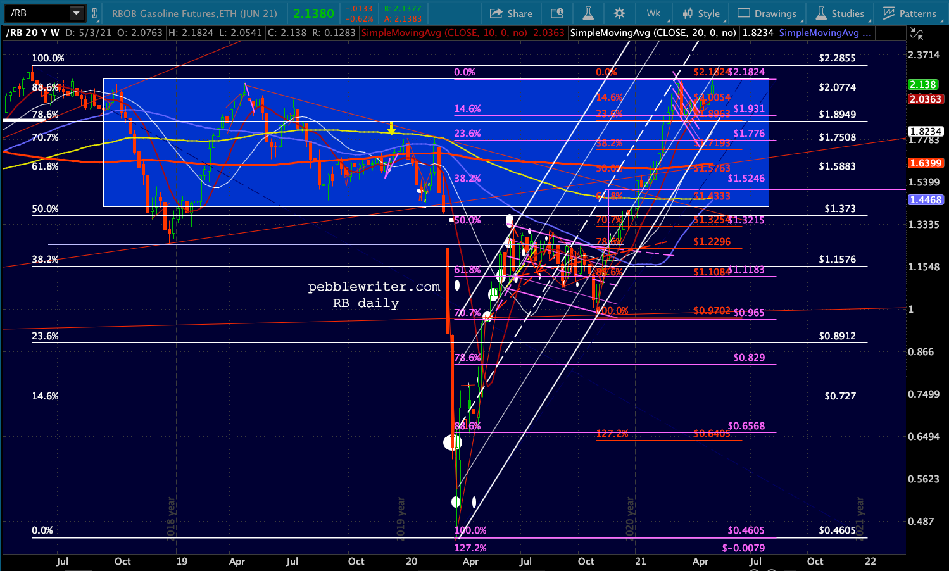Click the range value R: 0.1283

333,33
